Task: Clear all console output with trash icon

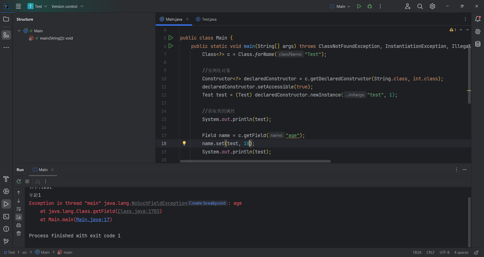Action: click(19, 233)
